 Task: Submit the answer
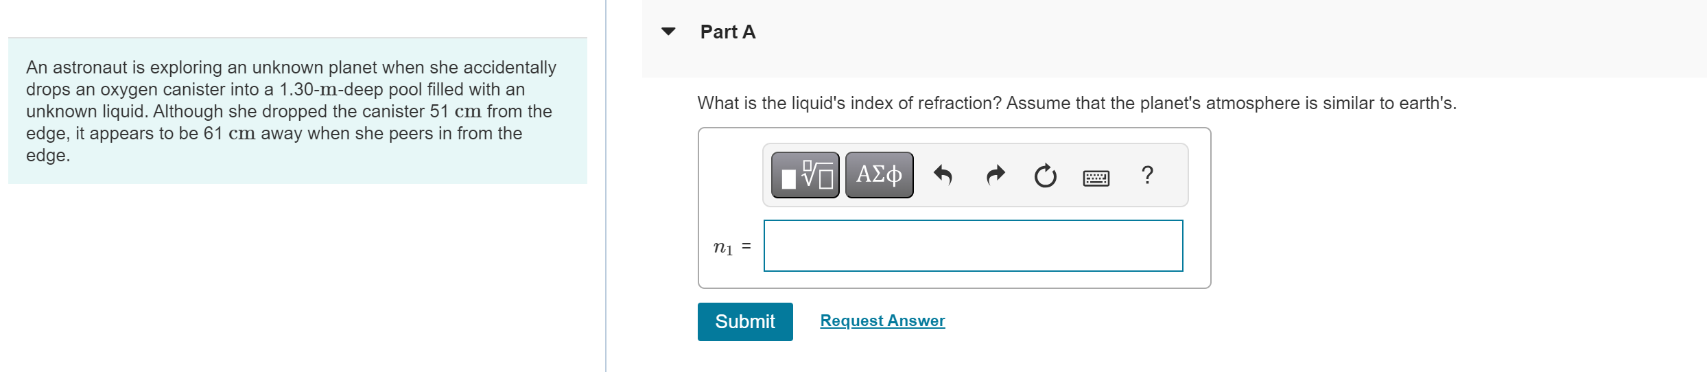745,321
